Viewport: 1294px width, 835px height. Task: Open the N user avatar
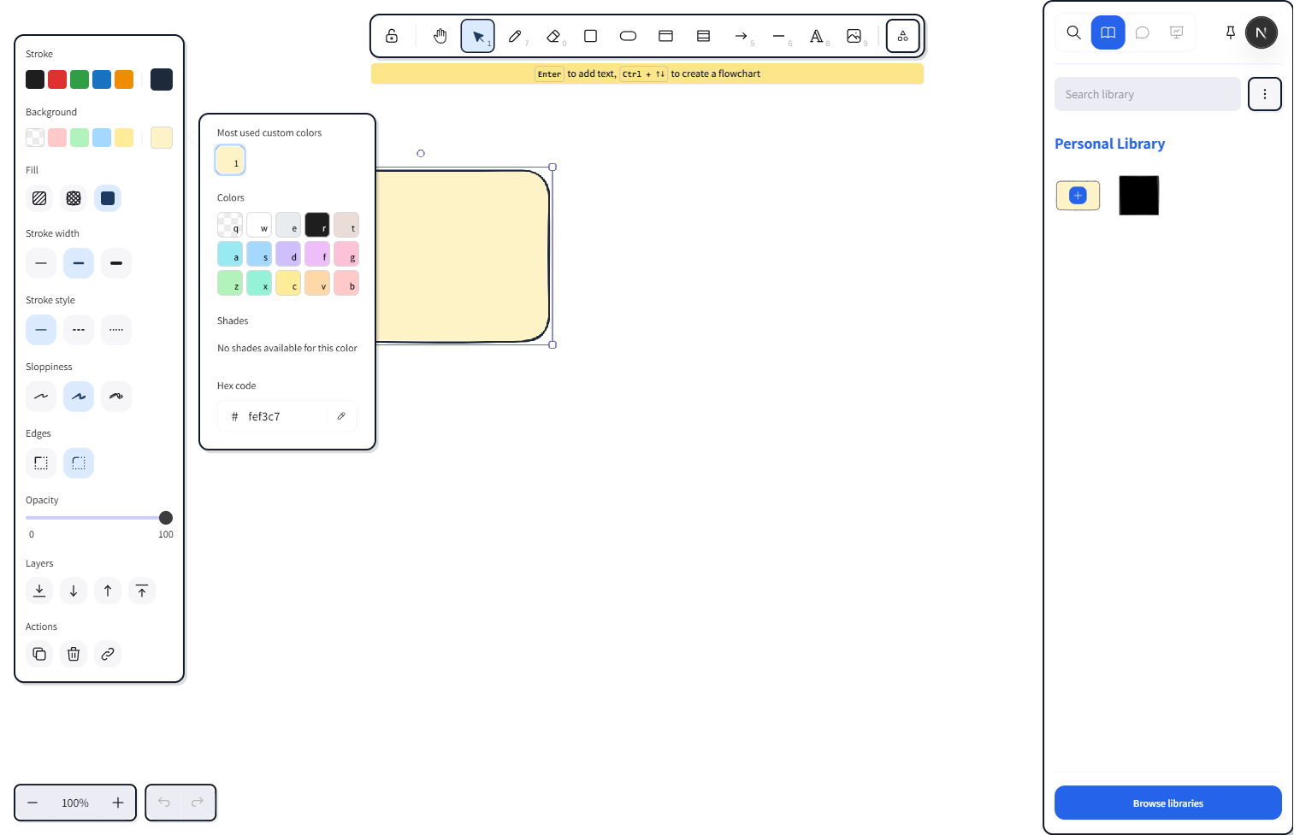tap(1261, 32)
